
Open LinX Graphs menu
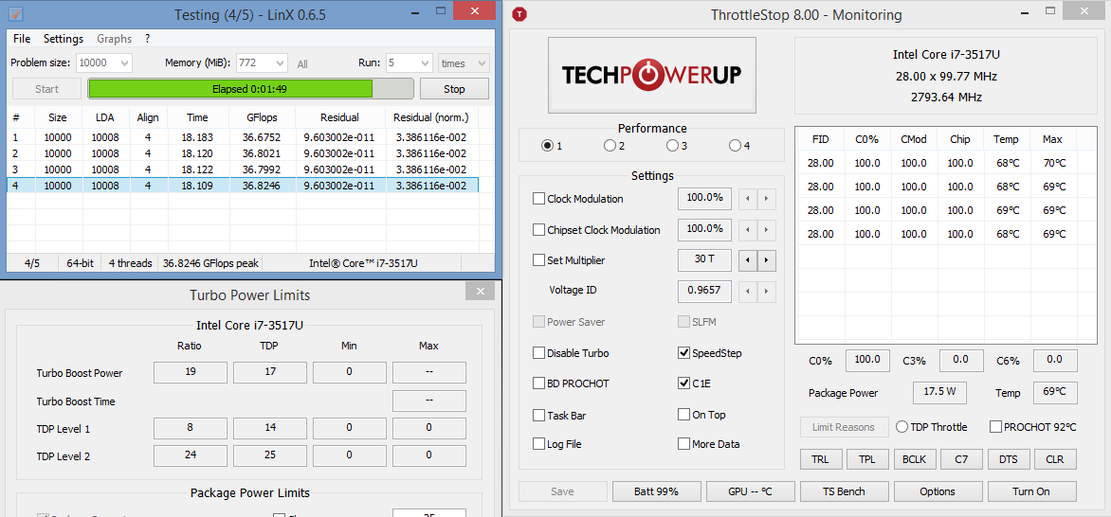point(114,39)
